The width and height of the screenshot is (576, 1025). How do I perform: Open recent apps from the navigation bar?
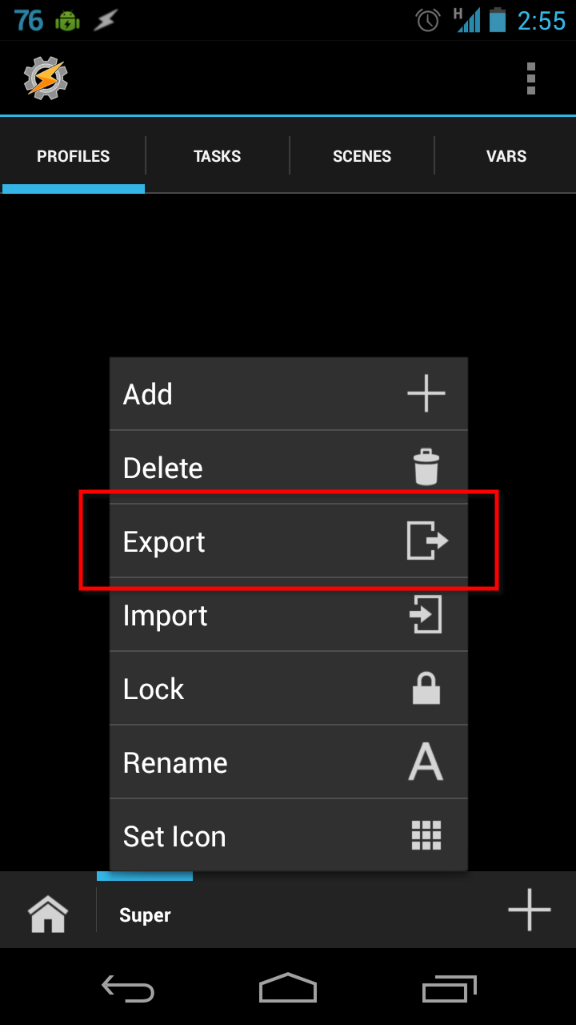(448, 989)
